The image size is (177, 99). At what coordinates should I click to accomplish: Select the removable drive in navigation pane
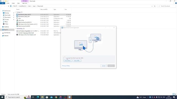pyautogui.click(x=7, y=33)
